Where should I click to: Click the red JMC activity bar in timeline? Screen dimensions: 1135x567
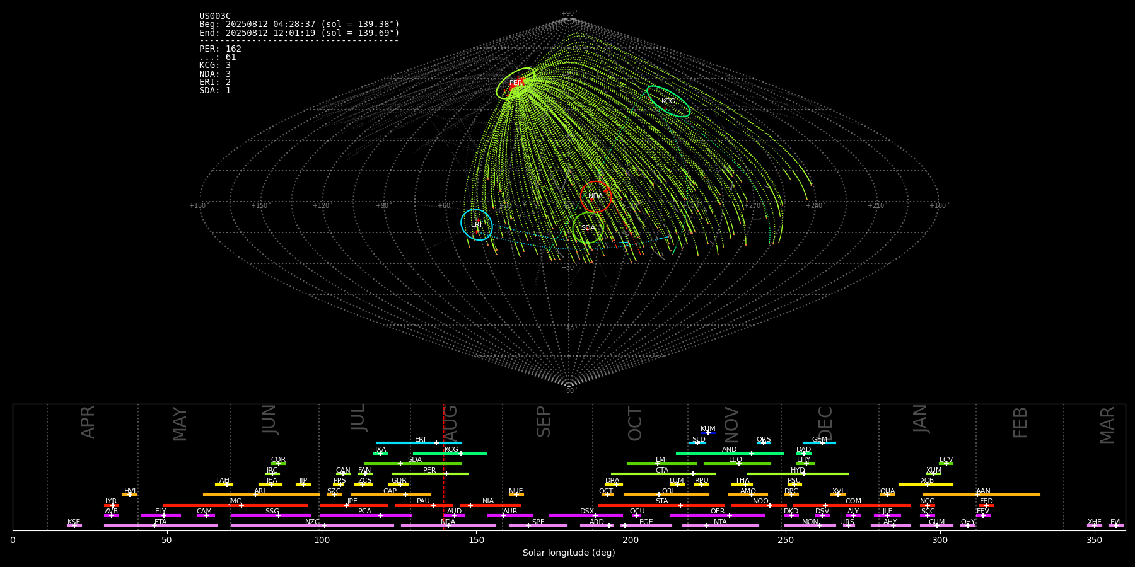click(x=235, y=505)
